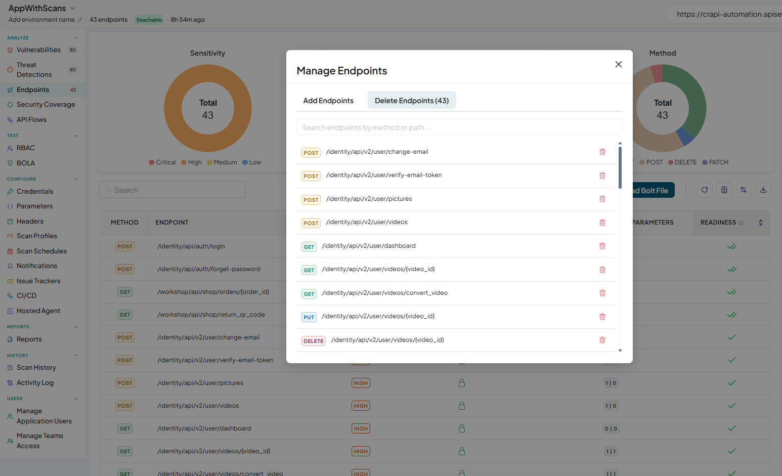
Task: Collapse the CONFIGURE sidebar section
Action: point(76,179)
